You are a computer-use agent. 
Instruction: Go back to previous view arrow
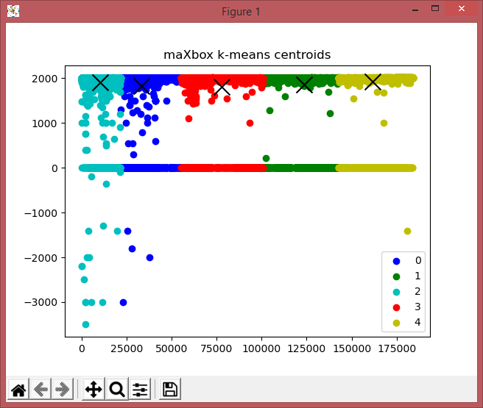[40, 390]
